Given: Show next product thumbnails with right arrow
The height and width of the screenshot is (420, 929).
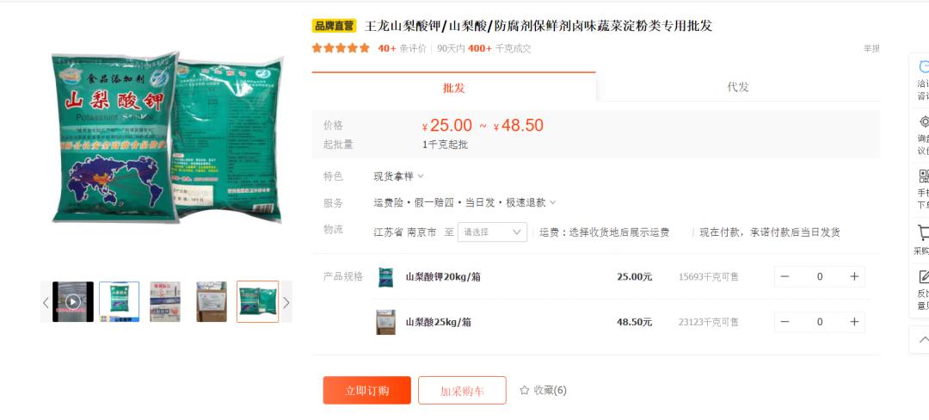Looking at the screenshot, I should click(286, 303).
